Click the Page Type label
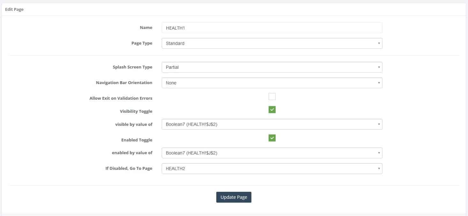 click(x=142, y=43)
